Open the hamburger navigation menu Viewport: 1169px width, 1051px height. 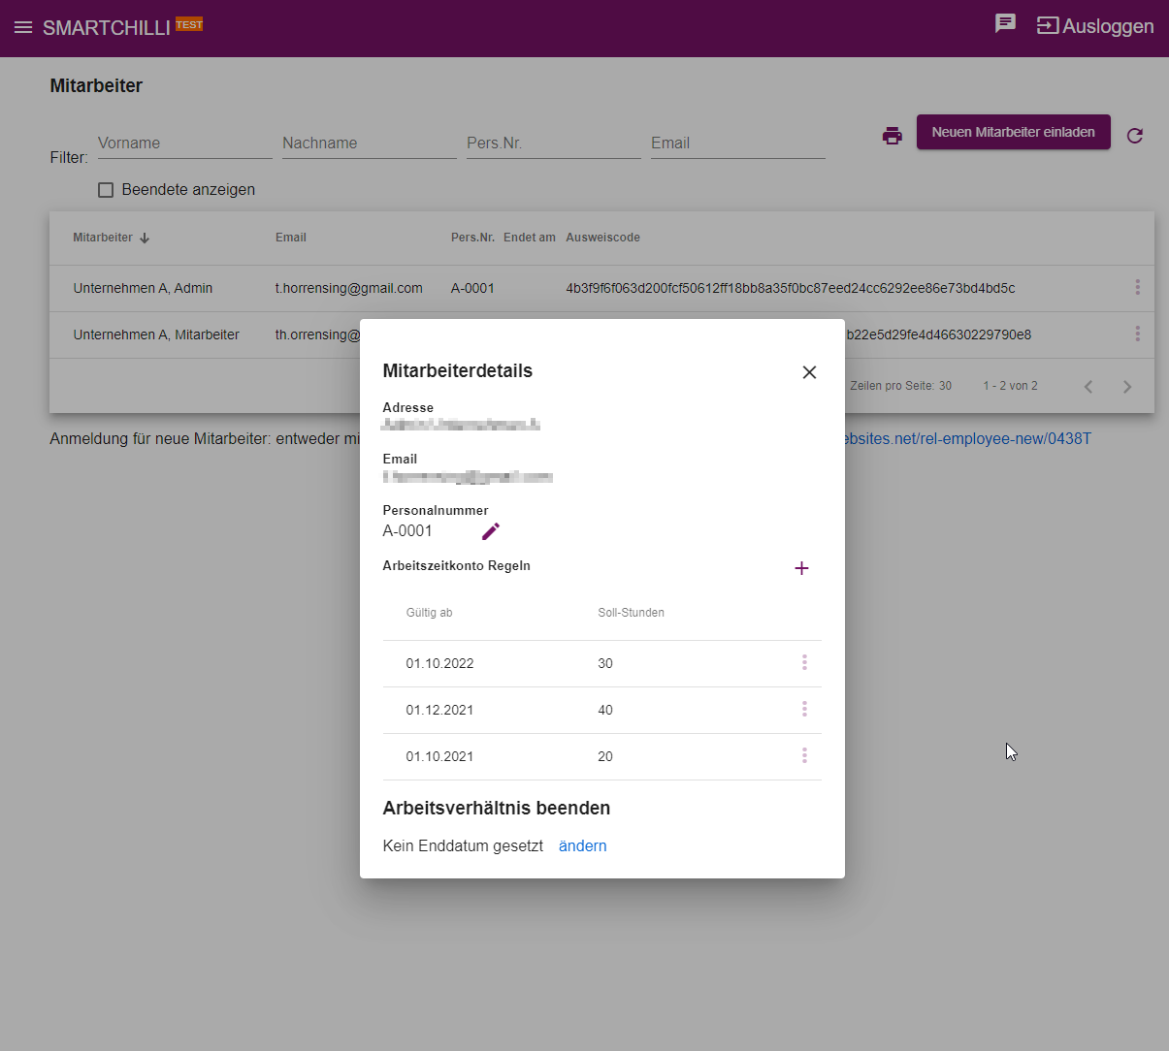coord(23,28)
